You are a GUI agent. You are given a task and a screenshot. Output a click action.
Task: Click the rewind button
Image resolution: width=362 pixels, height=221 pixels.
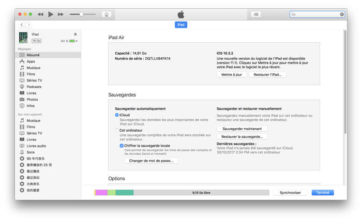point(40,14)
